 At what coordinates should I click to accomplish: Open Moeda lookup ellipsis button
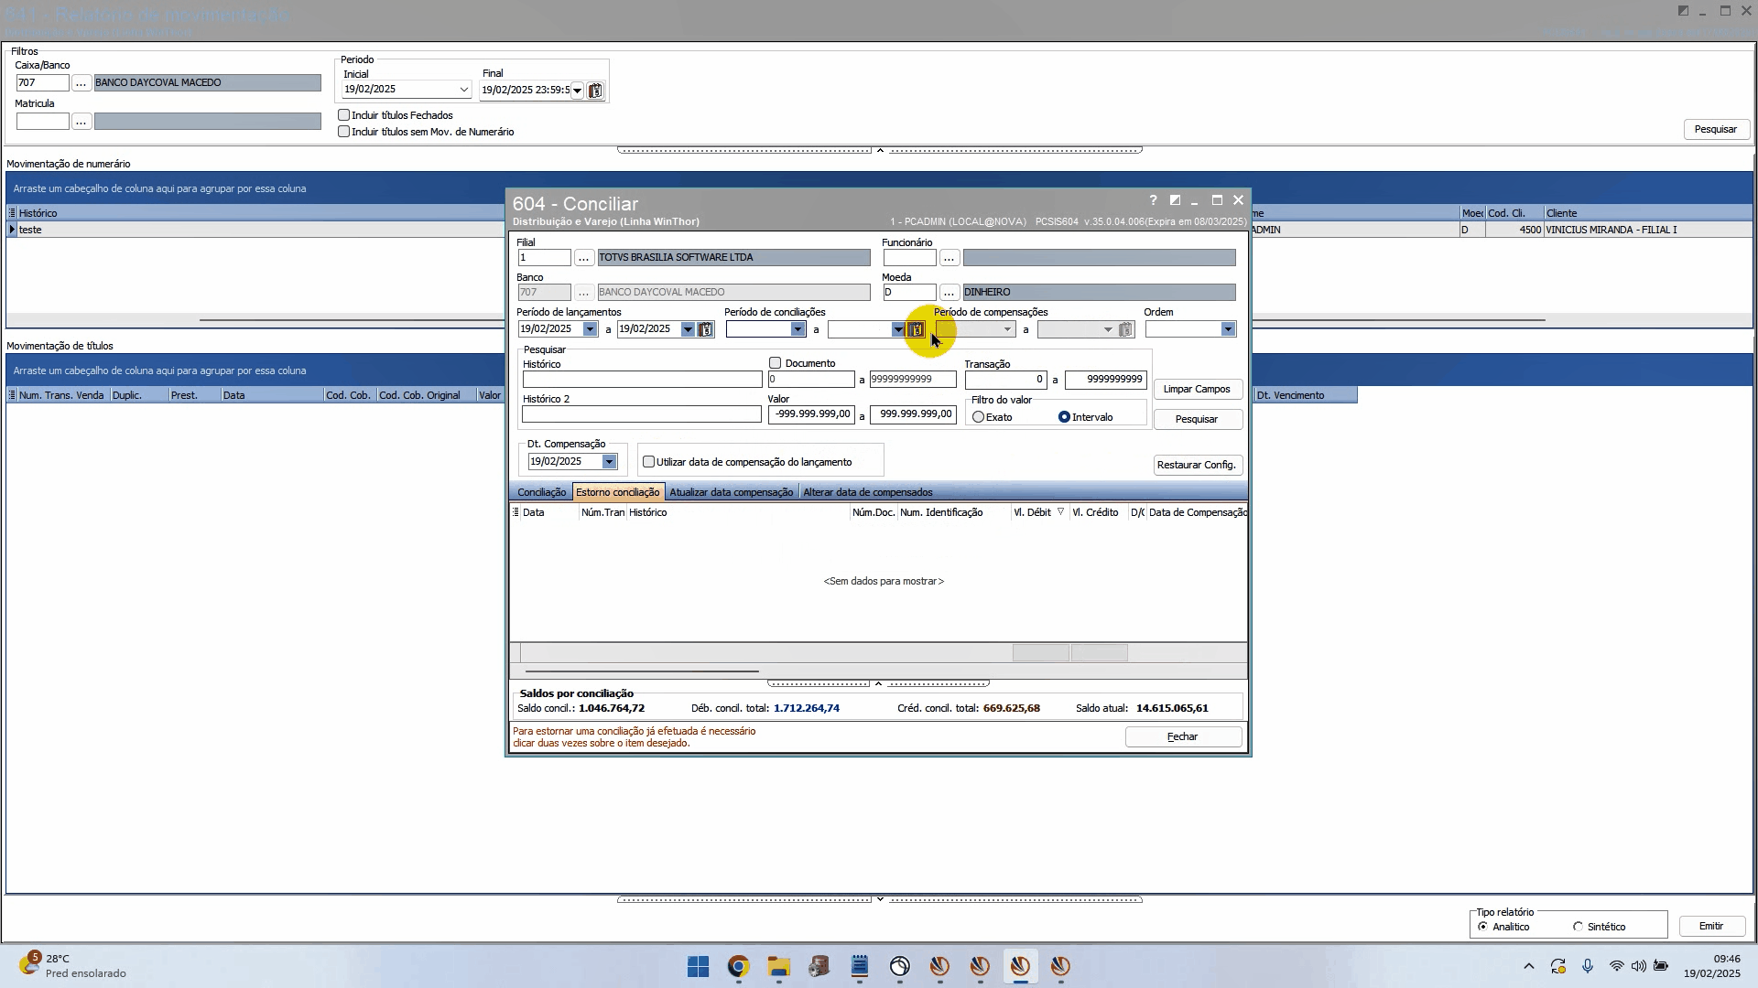click(x=949, y=293)
